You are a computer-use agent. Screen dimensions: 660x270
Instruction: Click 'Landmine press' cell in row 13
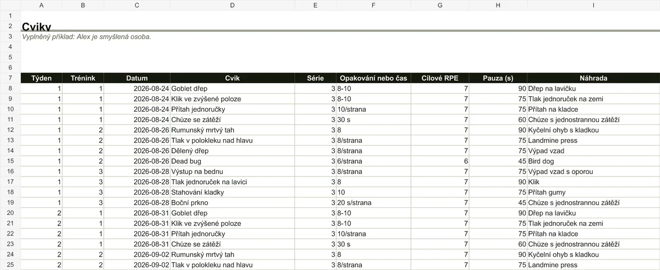pos(593,140)
